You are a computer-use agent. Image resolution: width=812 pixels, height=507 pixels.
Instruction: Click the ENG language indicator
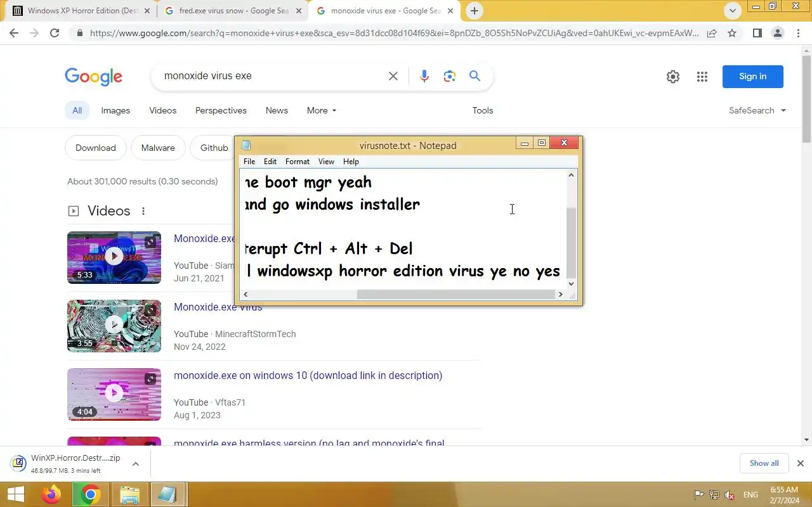pos(750,494)
